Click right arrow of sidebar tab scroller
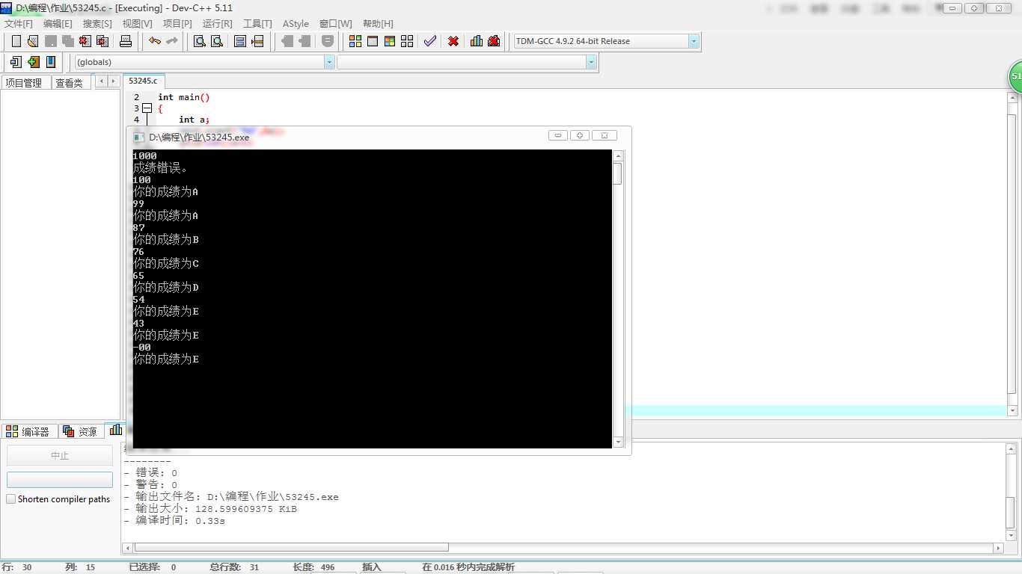Screen dimensions: 1022x574 [x=113, y=81]
